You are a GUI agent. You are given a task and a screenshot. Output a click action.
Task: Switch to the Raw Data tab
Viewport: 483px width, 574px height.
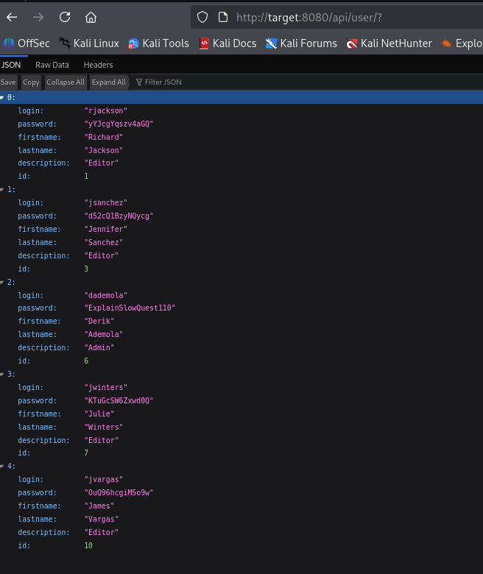click(52, 65)
